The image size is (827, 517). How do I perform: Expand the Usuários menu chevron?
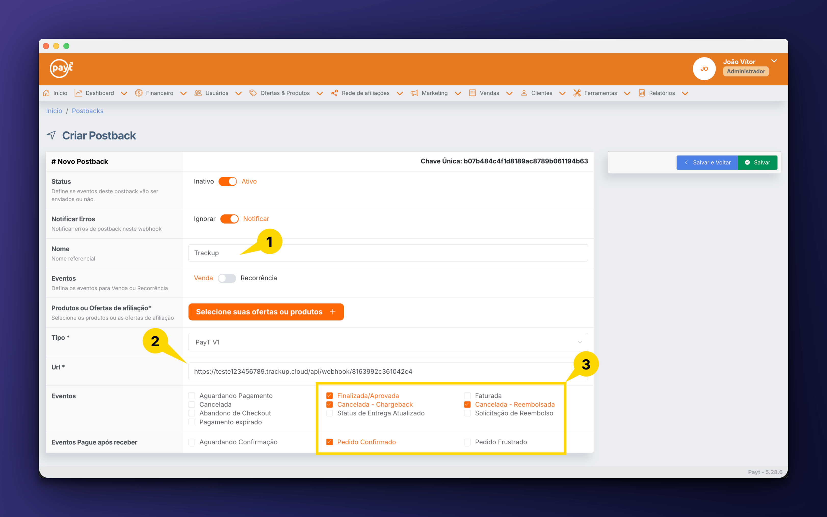[239, 93]
